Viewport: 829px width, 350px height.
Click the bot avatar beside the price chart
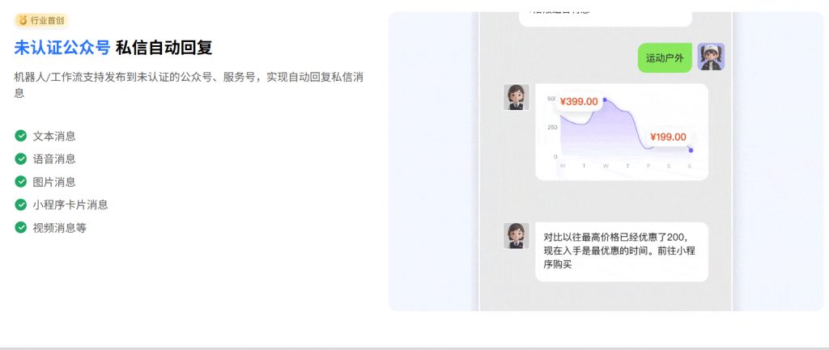click(516, 97)
